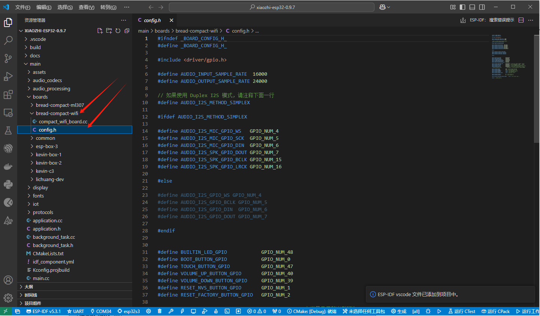The image size is (540, 316).
Task: Click the ESP-IDF flash lightning icon
Action: [x=182, y=311]
